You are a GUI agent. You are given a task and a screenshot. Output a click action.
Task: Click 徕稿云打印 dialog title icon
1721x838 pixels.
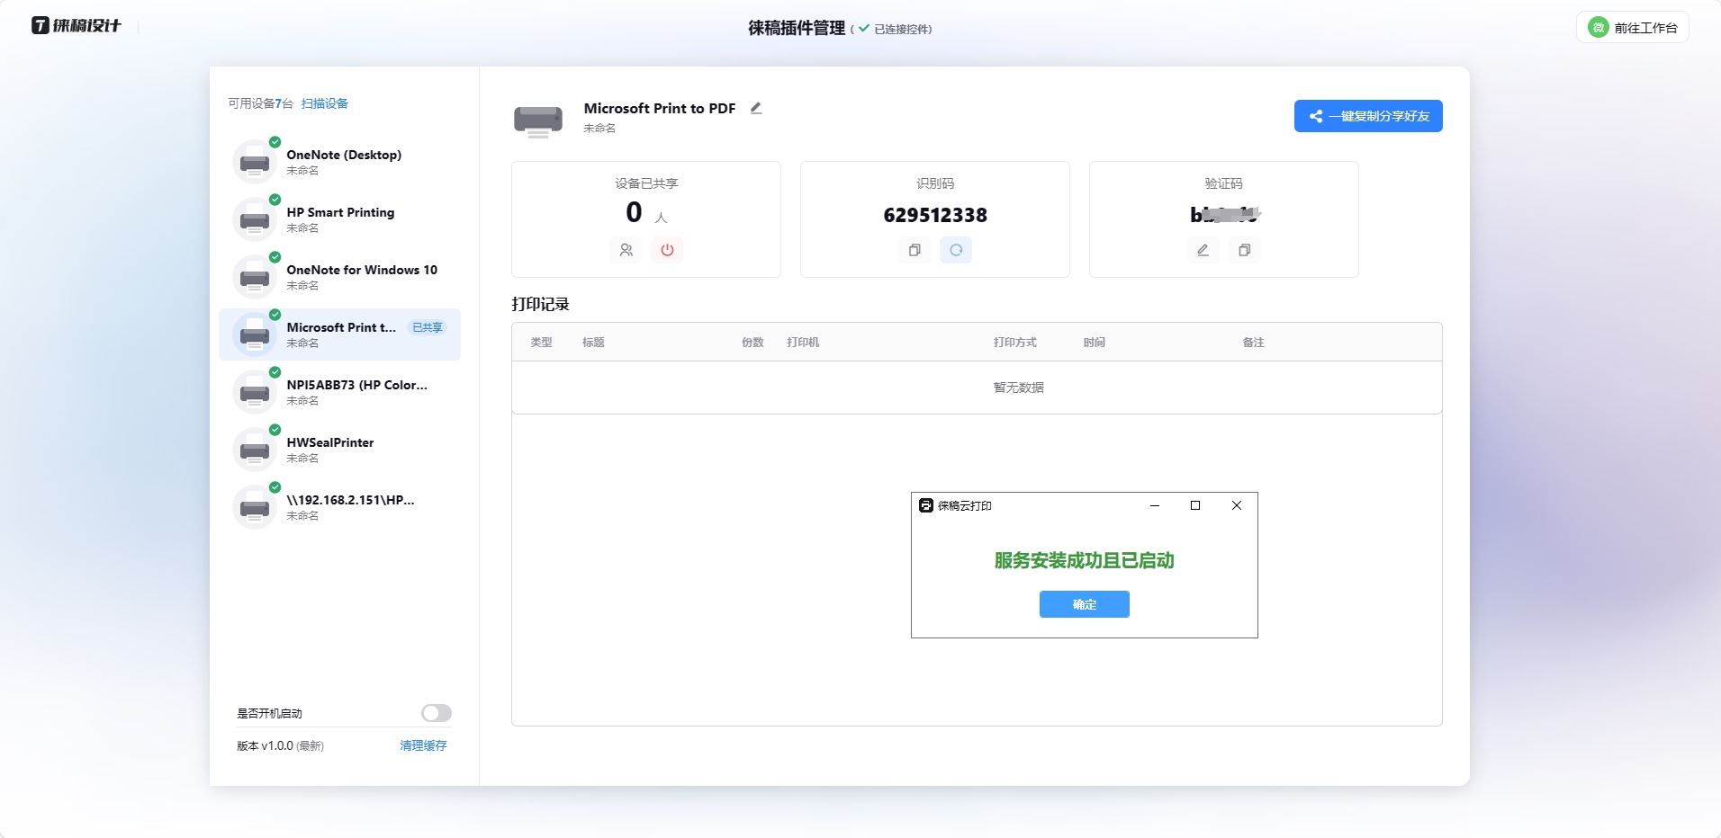click(926, 505)
